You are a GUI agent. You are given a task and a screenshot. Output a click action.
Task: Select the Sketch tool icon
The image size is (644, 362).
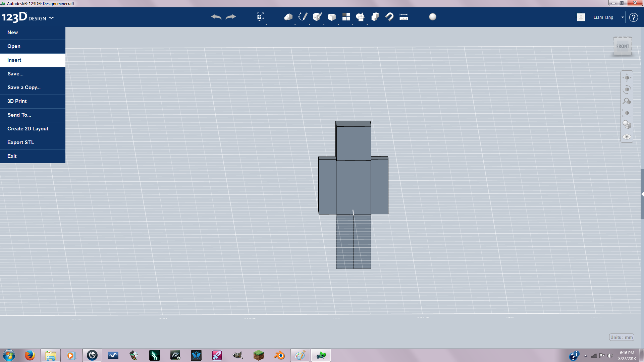tap(303, 17)
